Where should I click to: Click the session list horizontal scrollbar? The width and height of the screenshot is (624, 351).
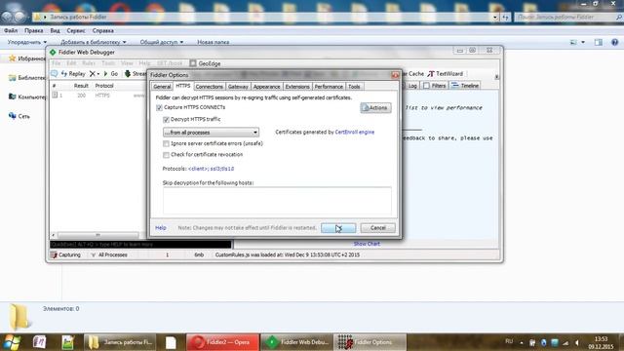97,235
